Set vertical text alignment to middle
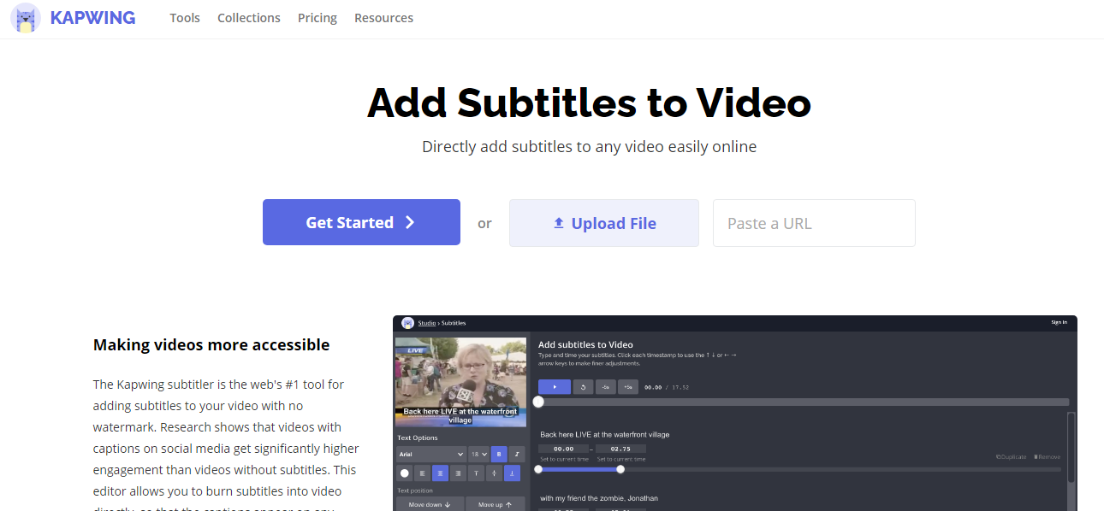 tap(495, 473)
